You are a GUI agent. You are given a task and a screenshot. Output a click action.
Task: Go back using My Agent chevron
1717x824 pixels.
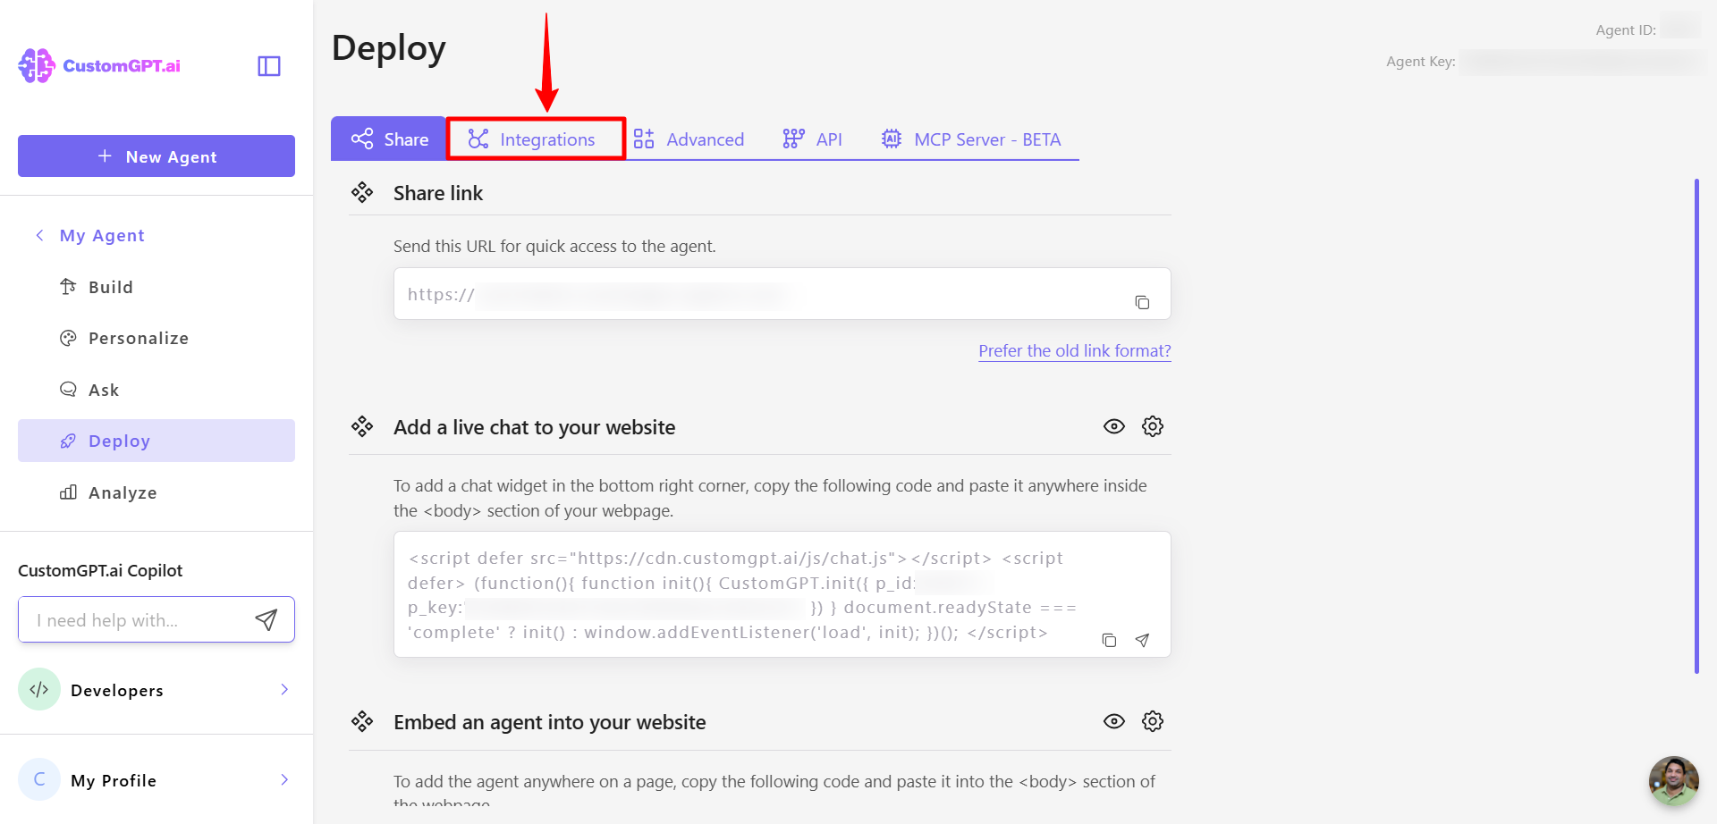click(x=39, y=235)
